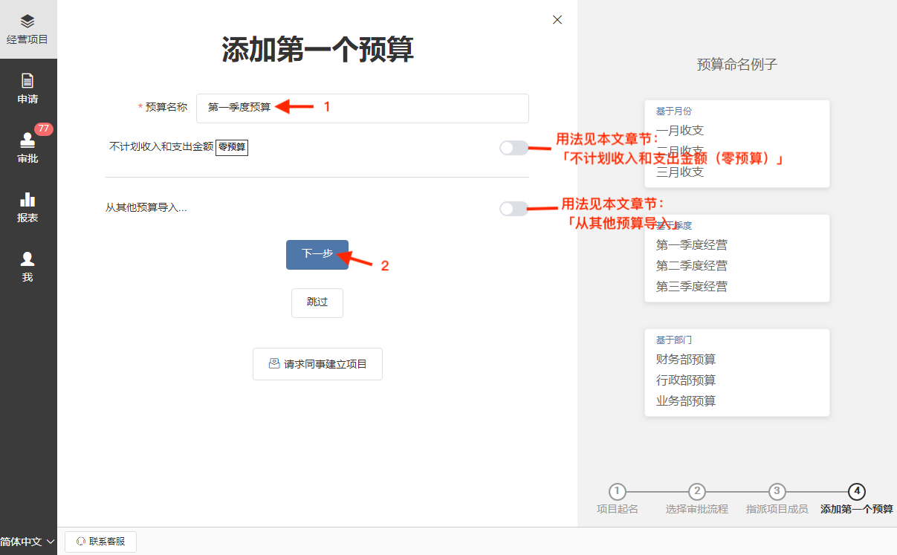Click the 下一步 button

coord(317,254)
